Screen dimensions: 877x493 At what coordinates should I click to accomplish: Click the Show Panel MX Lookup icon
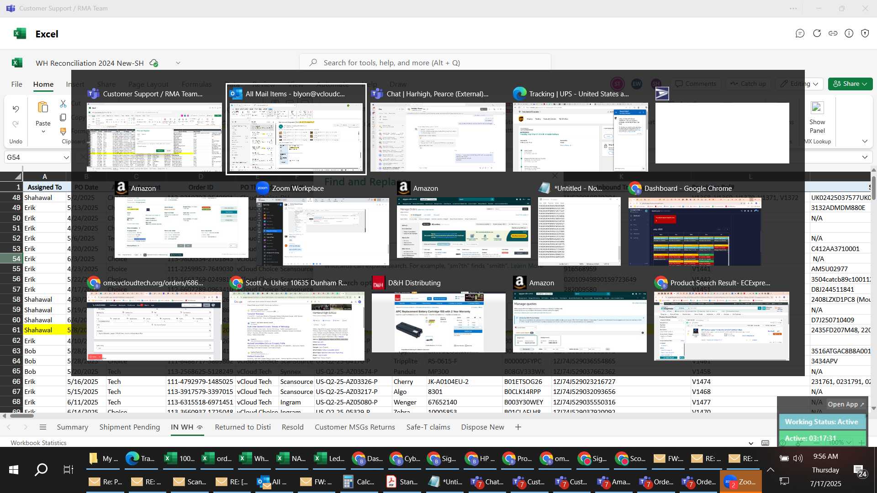pyautogui.click(x=817, y=108)
